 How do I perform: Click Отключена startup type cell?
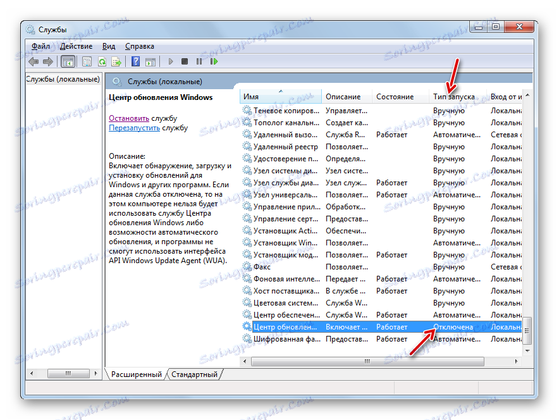pyautogui.click(x=453, y=327)
